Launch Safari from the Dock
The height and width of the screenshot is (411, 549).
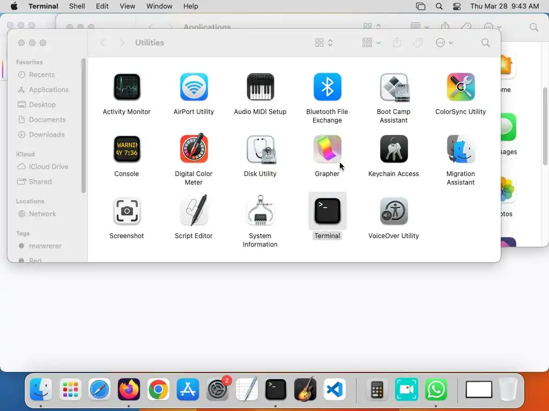point(99,390)
